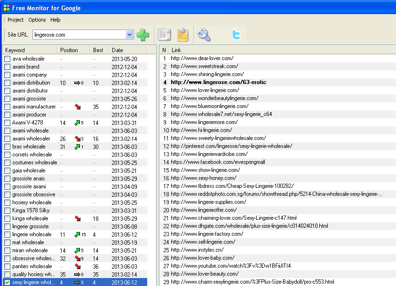Screen dimensions: 396x286
Task: Select the keyword 'axami grossiste'
Action: pos(29,99)
